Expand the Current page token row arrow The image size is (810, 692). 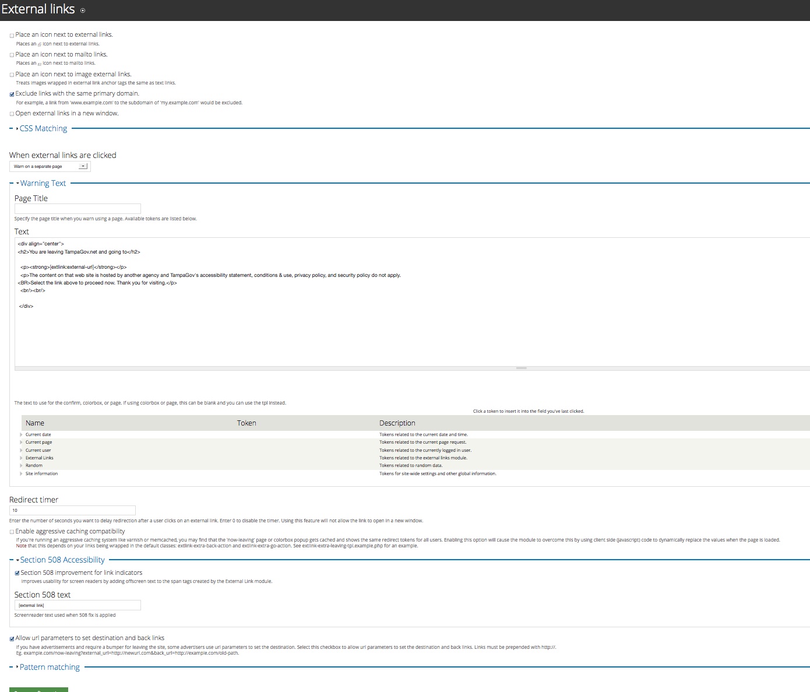(x=22, y=442)
